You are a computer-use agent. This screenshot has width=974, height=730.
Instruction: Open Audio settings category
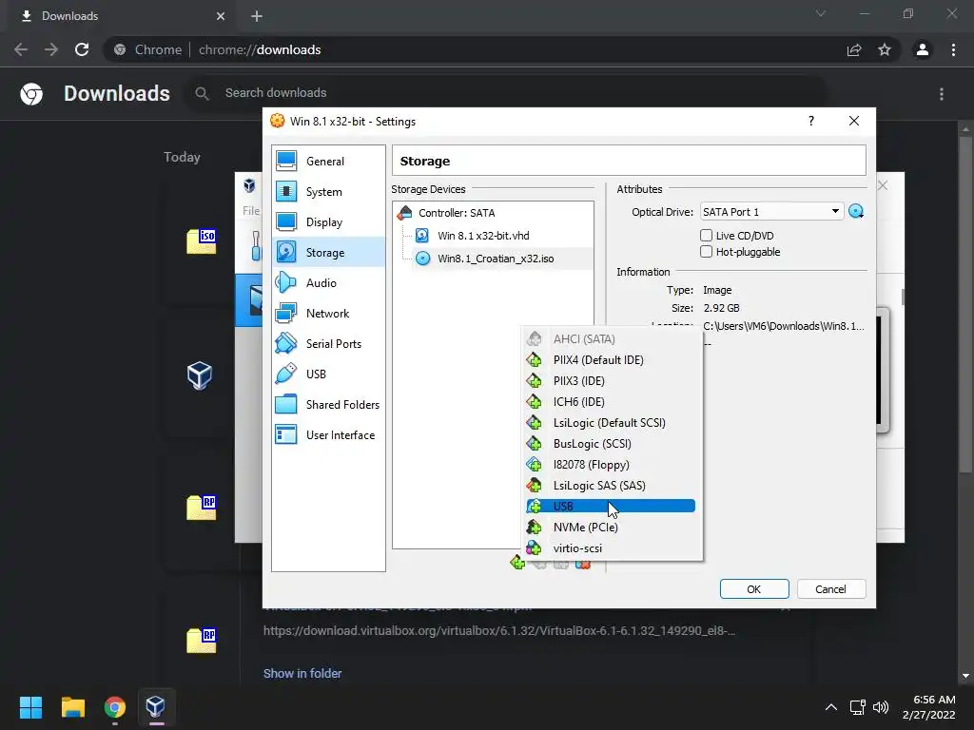(328, 283)
